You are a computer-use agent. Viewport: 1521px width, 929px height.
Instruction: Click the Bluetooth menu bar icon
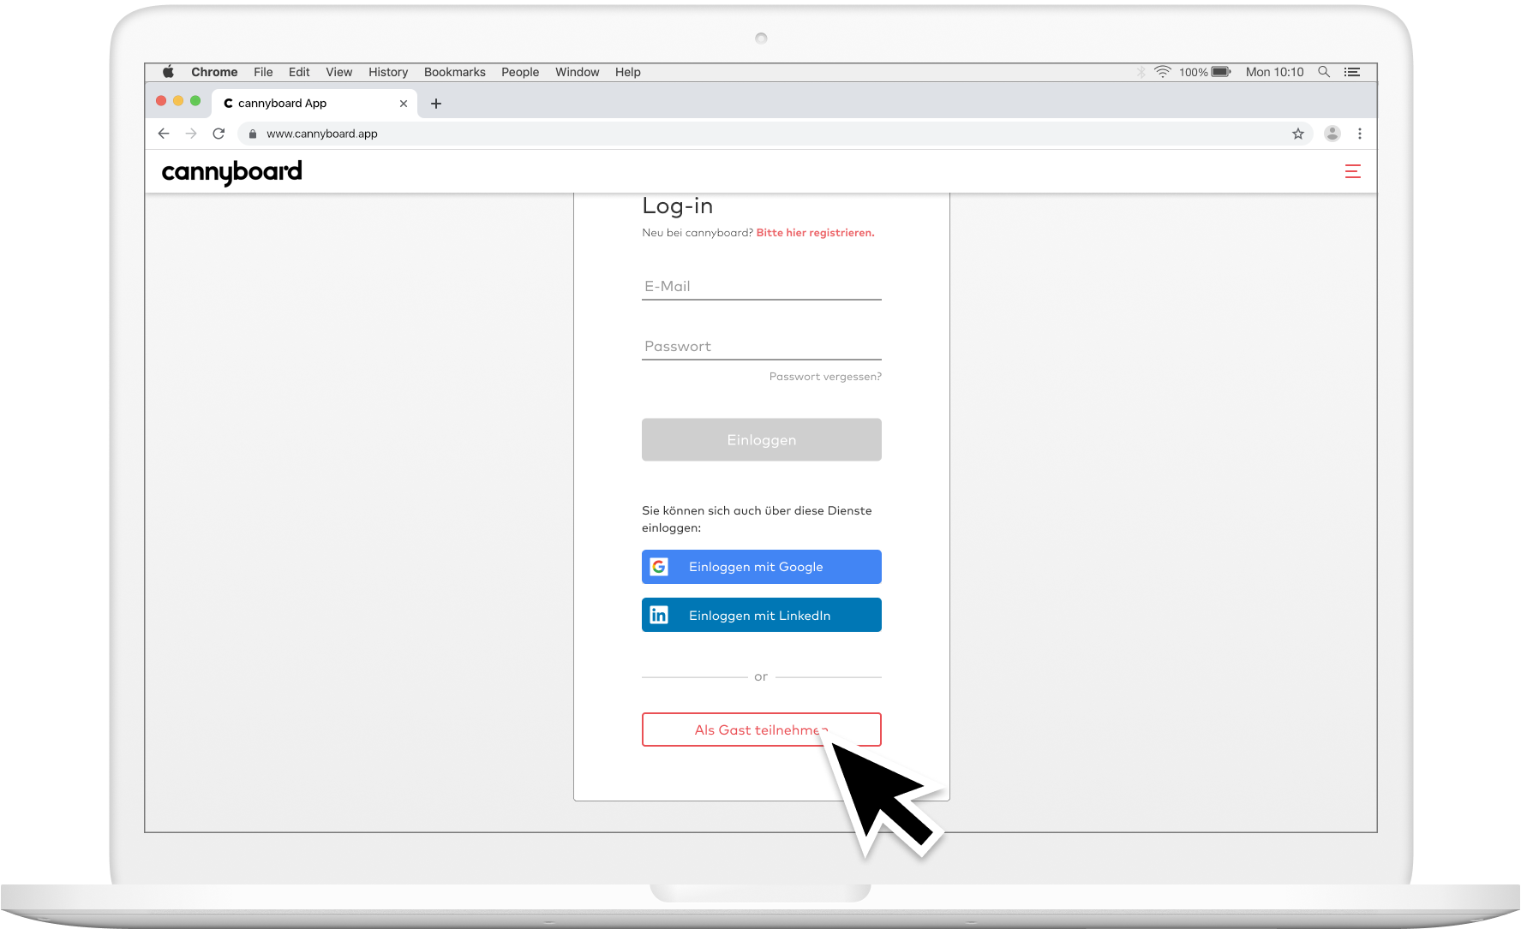tap(1141, 72)
